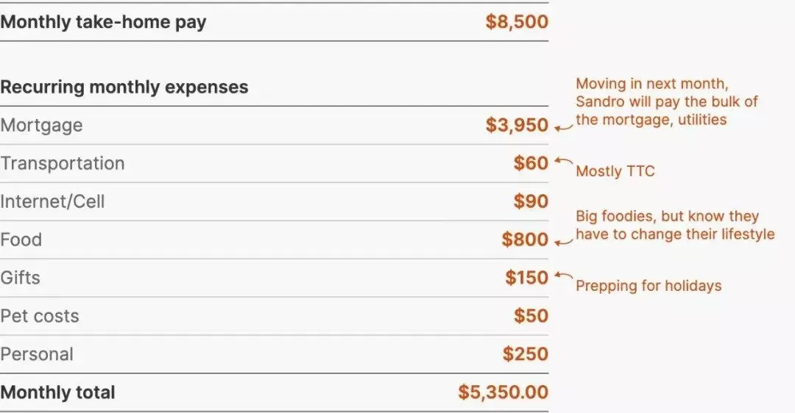
Task: Click the $8,500 take-home amount
Action: 517,22
